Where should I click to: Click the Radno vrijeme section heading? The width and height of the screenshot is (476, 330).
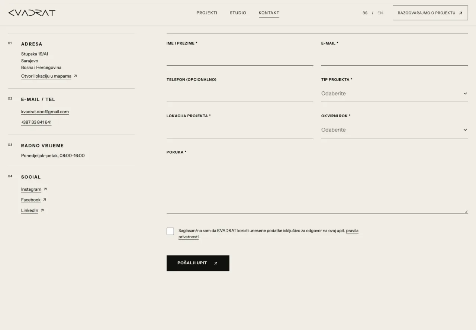(x=42, y=146)
